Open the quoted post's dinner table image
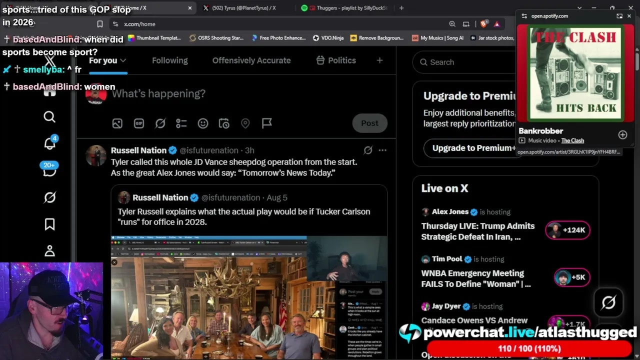The image size is (640, 360). pos(249,297)
